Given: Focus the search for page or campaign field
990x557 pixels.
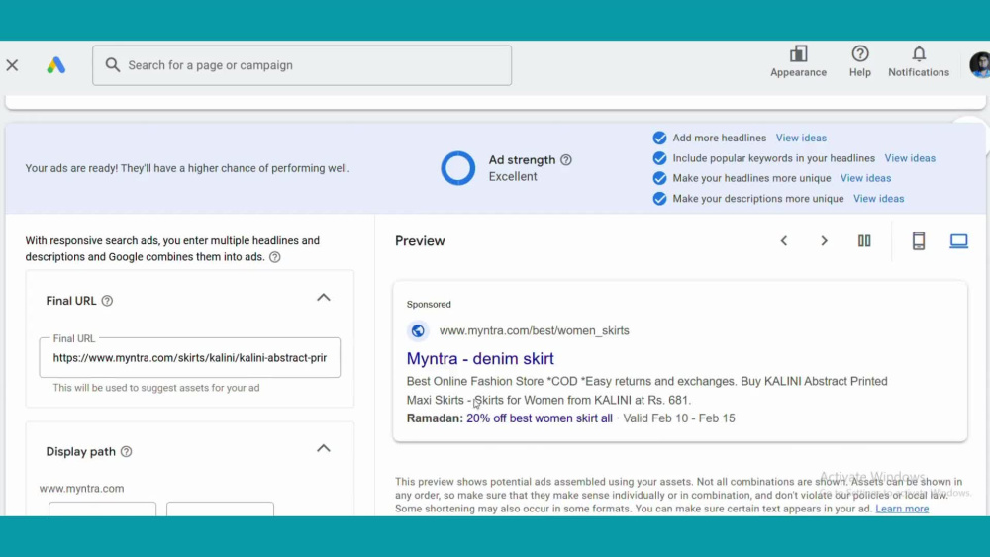Looking at the screenshot, I should coord(302,65).
